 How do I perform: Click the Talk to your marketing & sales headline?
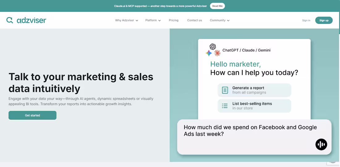81,83
